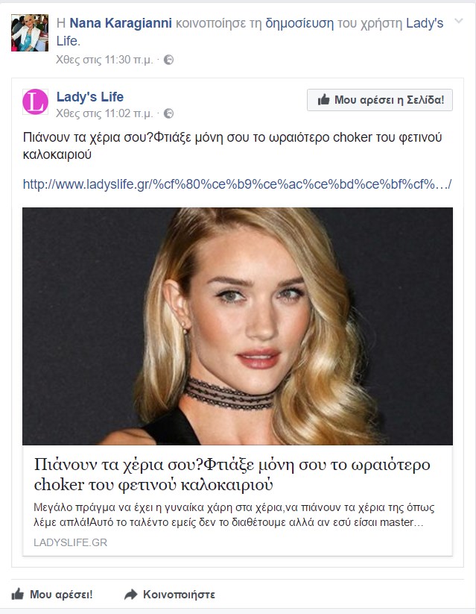Click the Μου αρέσει! like button
The width and height of the screenshot is (476, 614).
click(52, 595)
